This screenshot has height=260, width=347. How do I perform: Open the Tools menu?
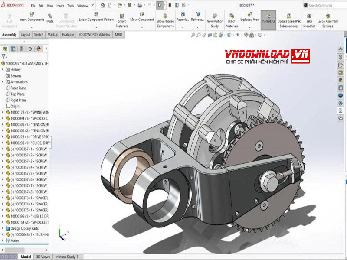click(71, 6)
